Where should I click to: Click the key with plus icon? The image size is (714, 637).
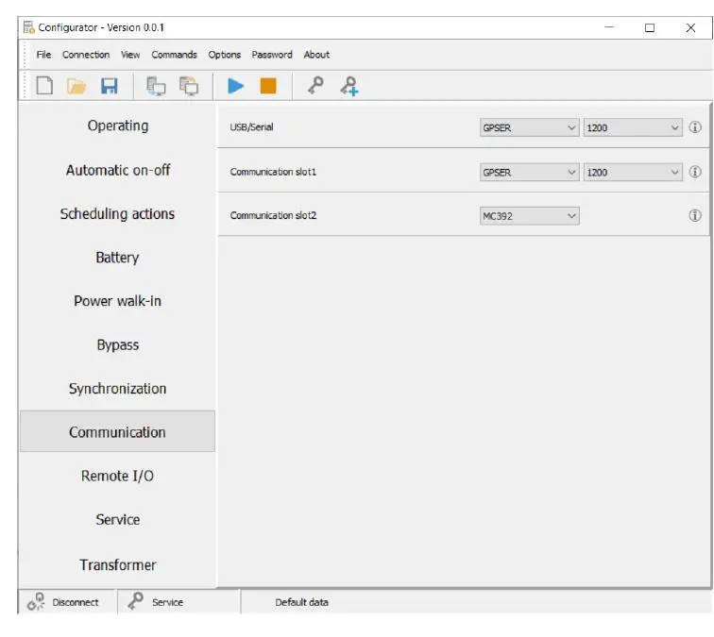click(x=349, y=86)
